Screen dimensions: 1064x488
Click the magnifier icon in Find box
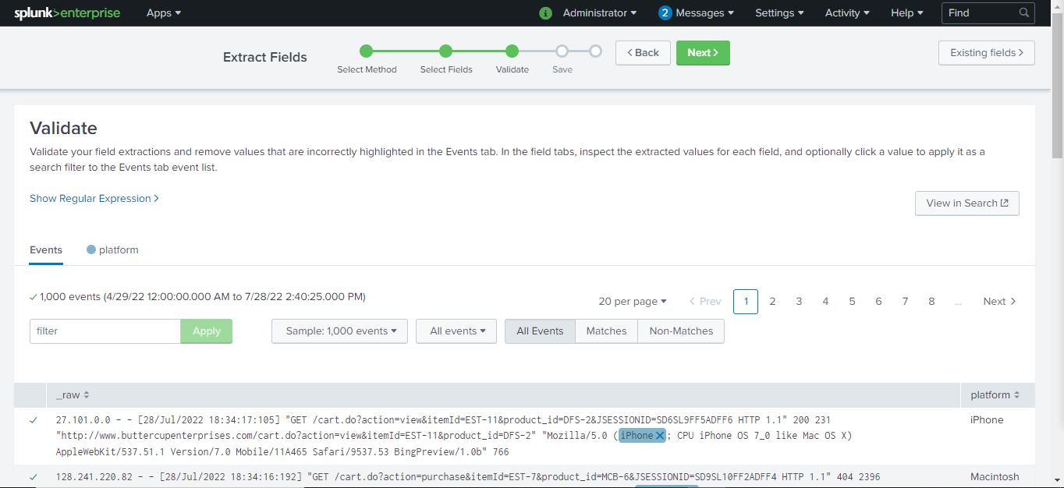1024,13
